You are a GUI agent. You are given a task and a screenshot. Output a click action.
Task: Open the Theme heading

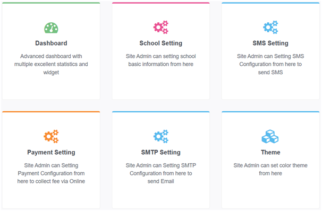coord(270,152)
